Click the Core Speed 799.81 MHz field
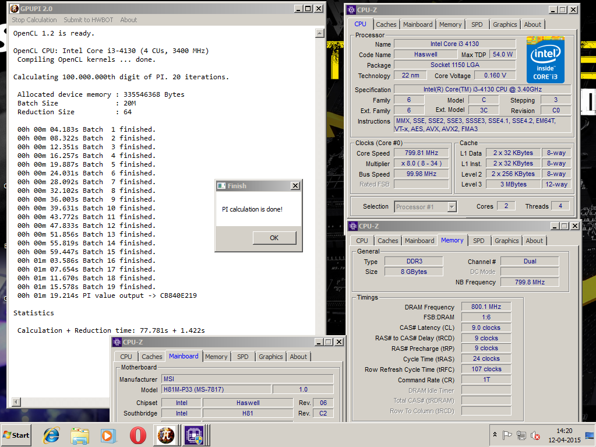596x447 pixels. (421, 153)
